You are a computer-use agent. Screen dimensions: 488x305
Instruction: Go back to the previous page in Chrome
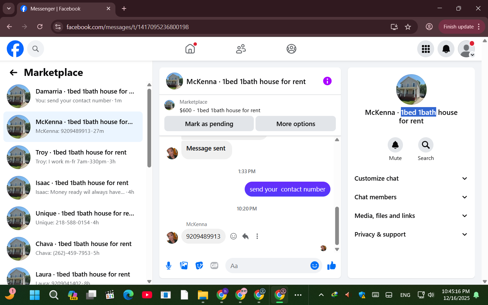9,27
